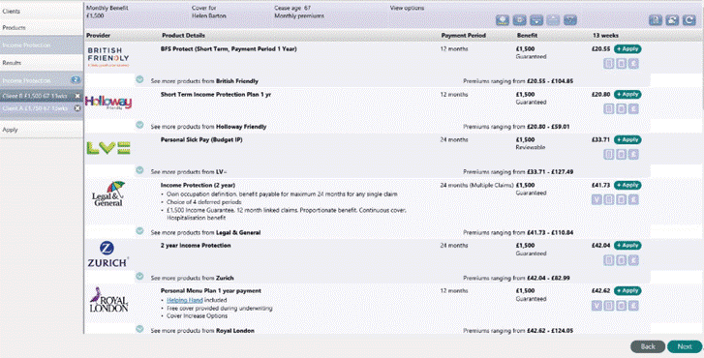Click premiums range £33.71 - £127.49 text
This screenshot has height=358, width=704.
point(549,172)
